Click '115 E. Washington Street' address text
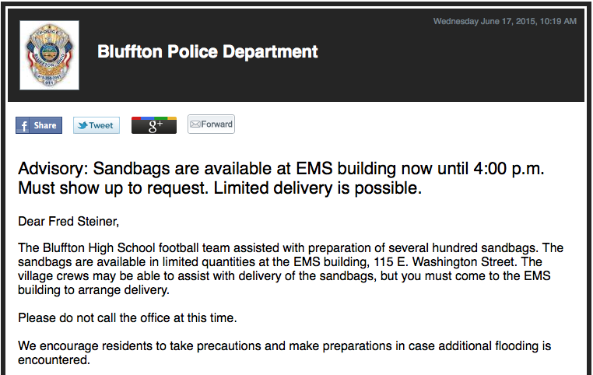 (x=445, y=261)
